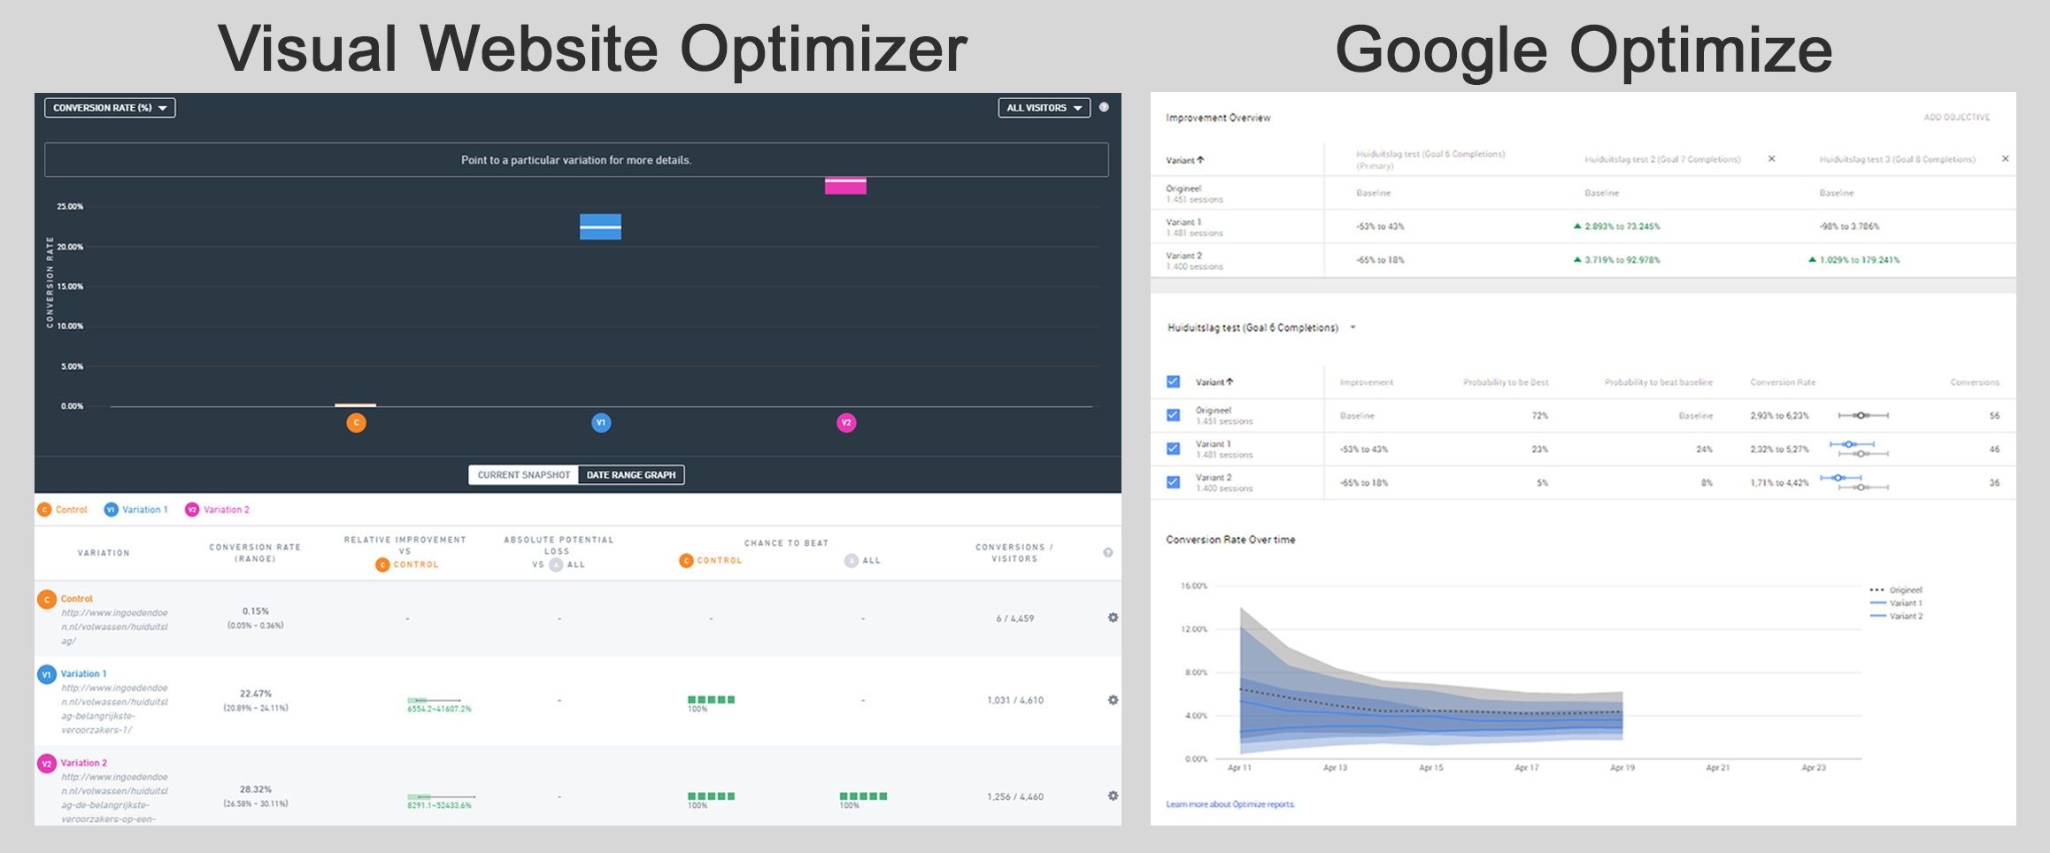
Task: Select the orange Control bar in chart
Action: [x=355, y=405]
